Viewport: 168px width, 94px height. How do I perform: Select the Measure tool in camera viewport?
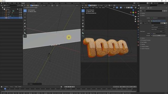point(83,33)
